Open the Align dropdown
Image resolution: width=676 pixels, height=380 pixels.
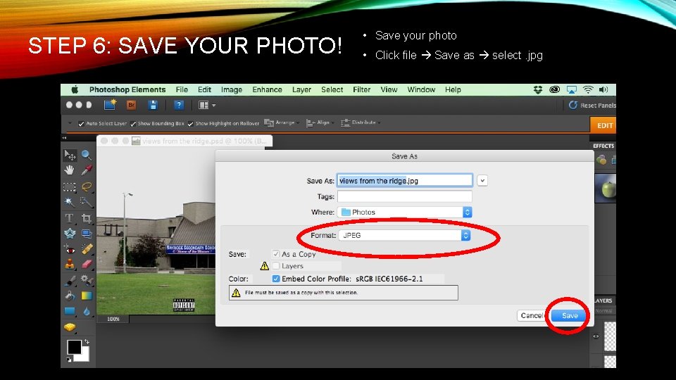(x=320, y=122)
